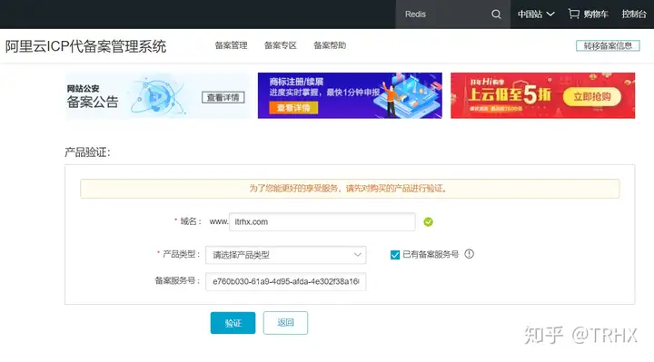The height and width of the screenshot is (362, 654).
Task: Click 立即抢购 on the red banner
Action: click(592, 97)
